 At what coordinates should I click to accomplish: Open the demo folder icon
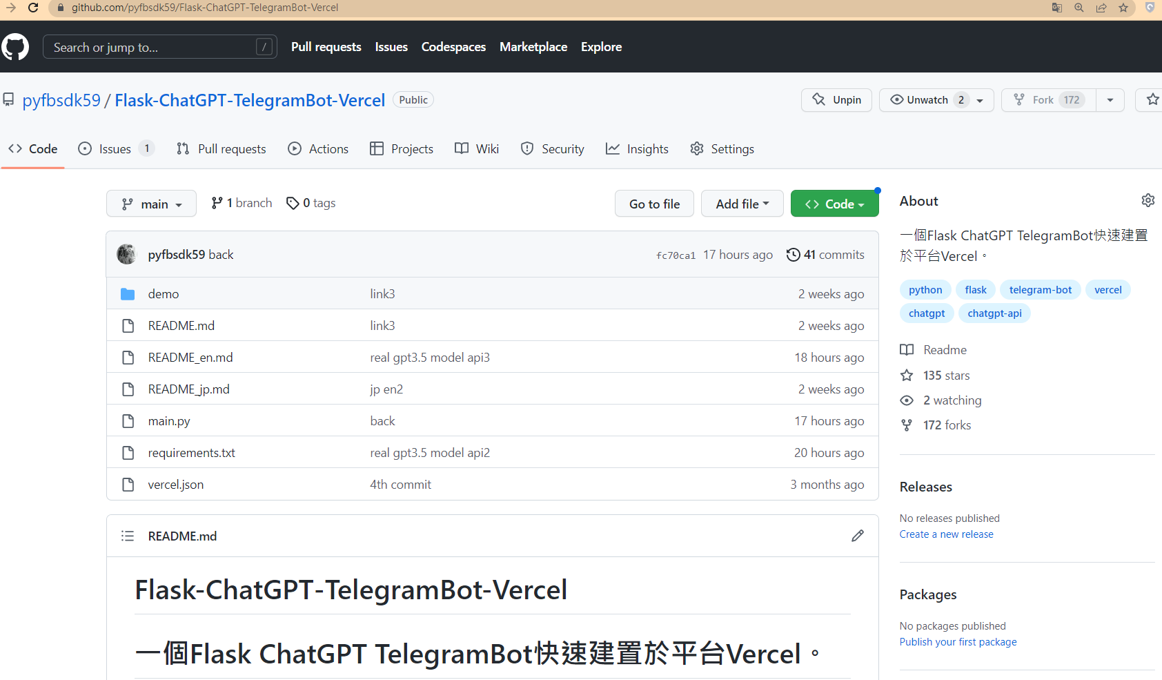coord(128,294)
